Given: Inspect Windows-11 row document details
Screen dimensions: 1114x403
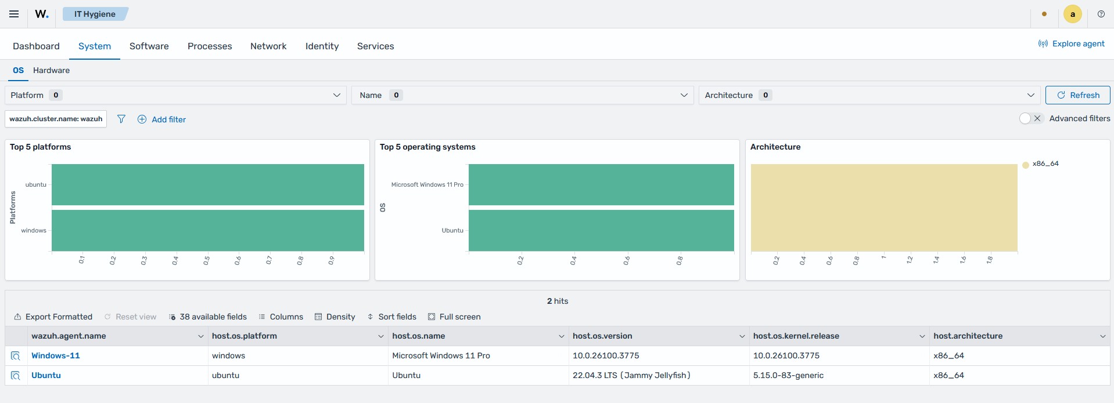Looking at the screenshot, I should (x=16, y=355).
